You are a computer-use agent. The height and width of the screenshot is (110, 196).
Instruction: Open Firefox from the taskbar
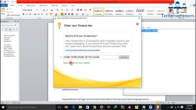[101, 107]
